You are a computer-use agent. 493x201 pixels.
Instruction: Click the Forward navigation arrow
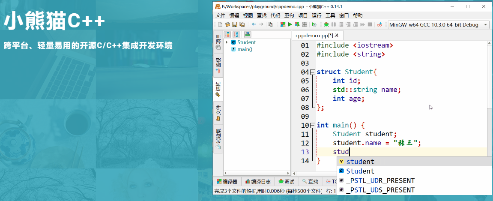pyautogui.click(x=261, y=24)
